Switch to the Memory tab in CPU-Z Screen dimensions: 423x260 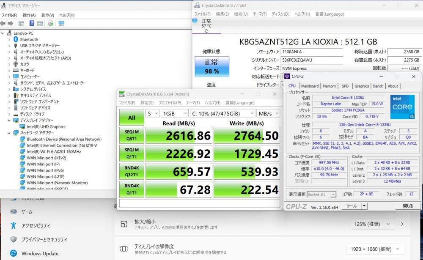329,86
